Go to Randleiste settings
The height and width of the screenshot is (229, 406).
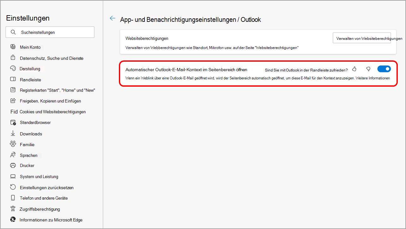[x=30, y=80]
